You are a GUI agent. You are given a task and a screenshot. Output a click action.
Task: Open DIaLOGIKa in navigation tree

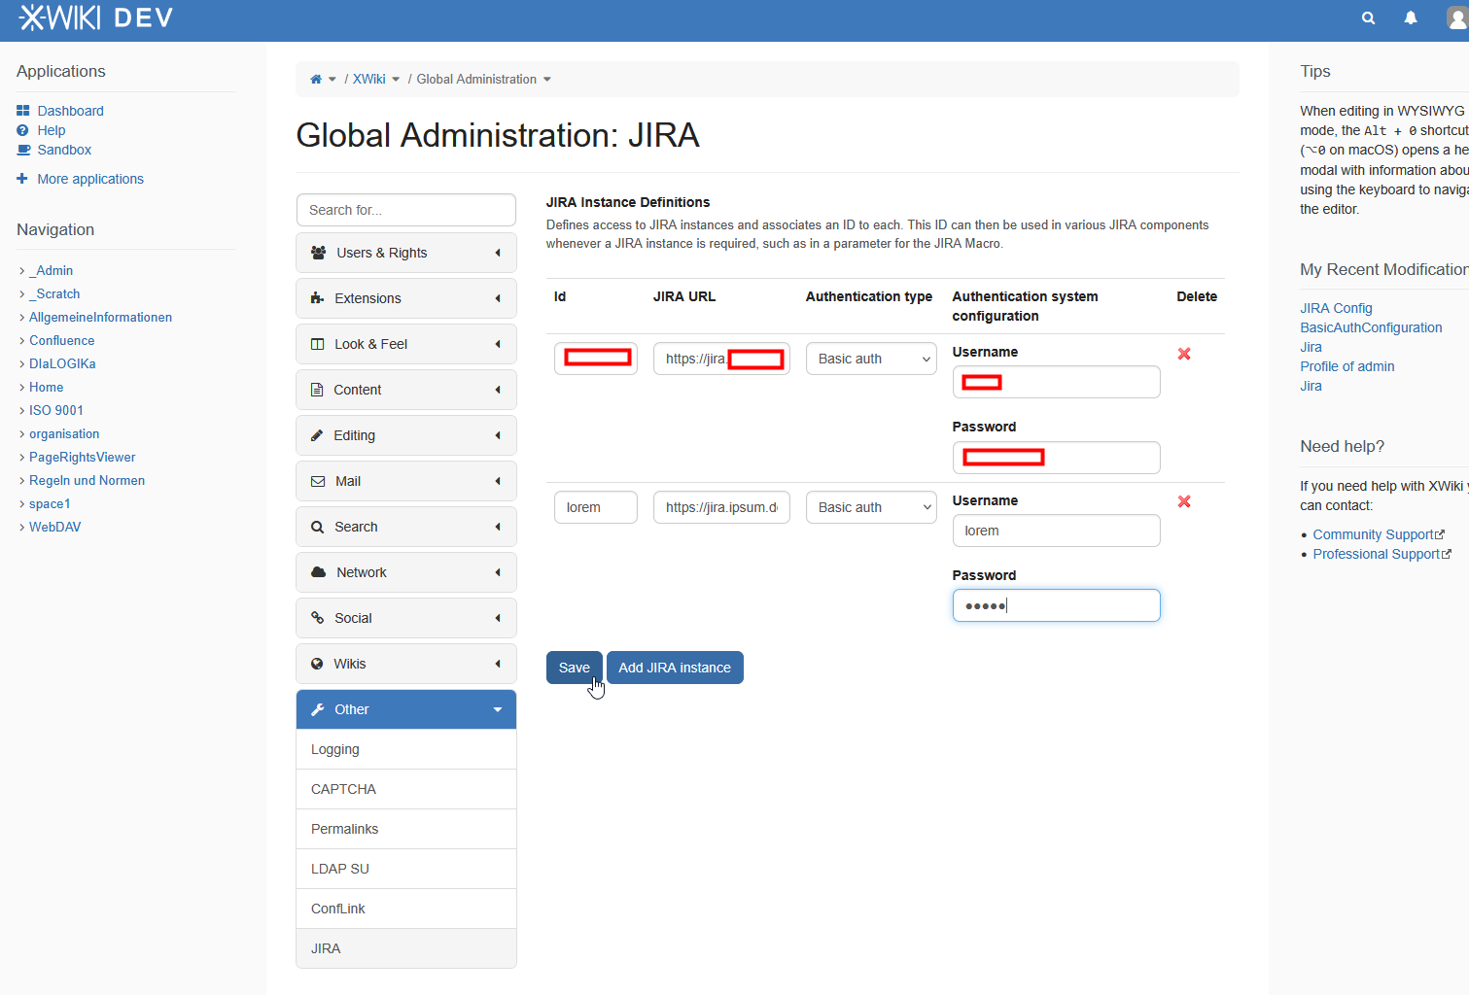62,363
